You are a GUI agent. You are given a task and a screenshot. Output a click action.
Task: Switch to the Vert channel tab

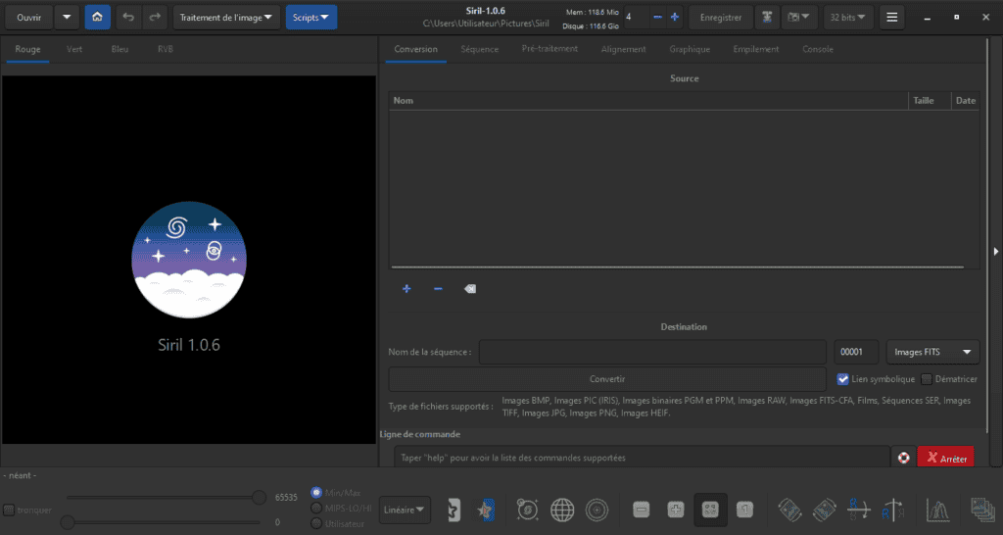pyautogui.click(x=74, y=49)
